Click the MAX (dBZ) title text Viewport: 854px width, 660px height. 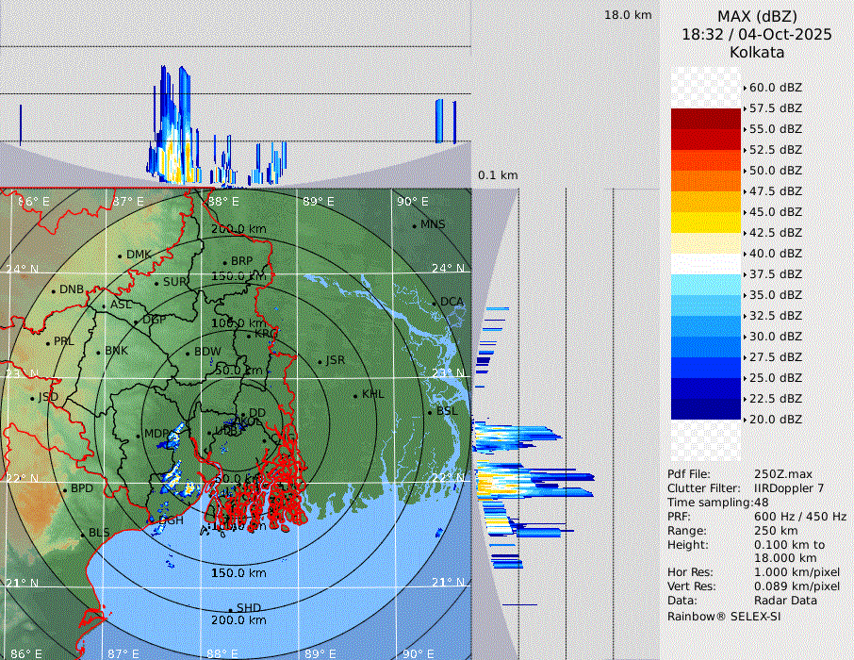(x=756, y=16)
